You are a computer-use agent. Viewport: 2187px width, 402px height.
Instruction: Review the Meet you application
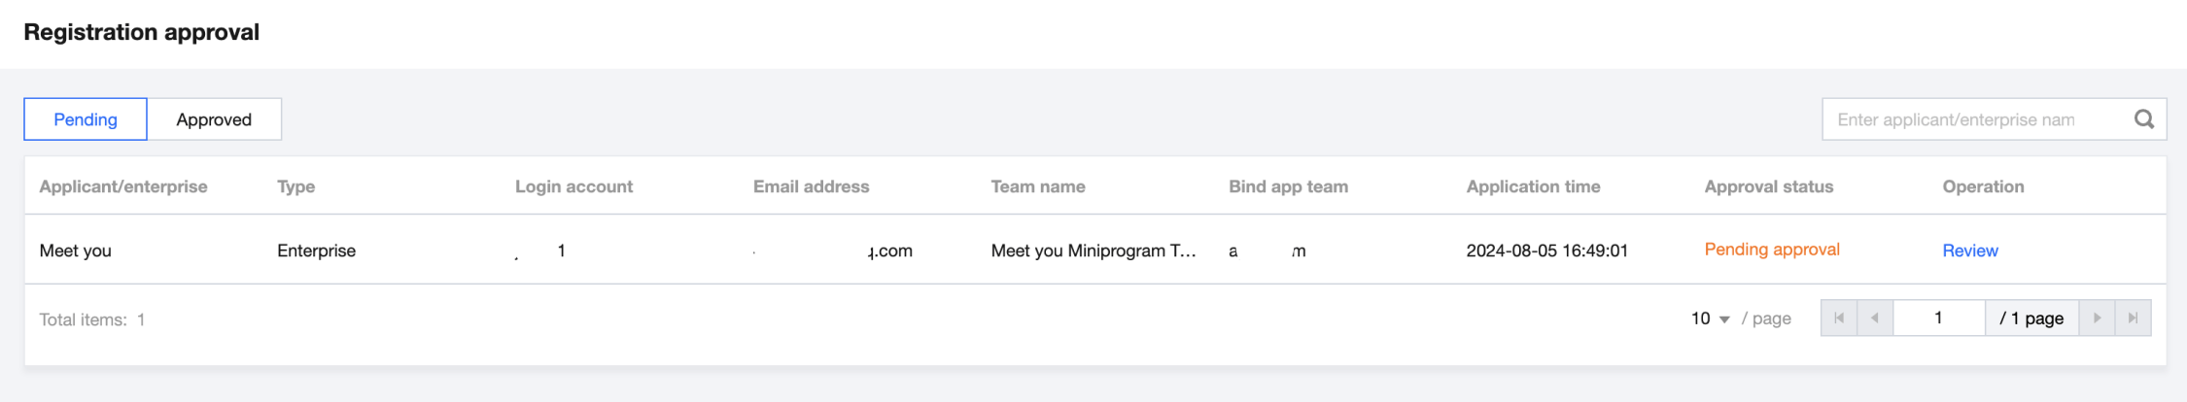click(x=1969, y=251)
